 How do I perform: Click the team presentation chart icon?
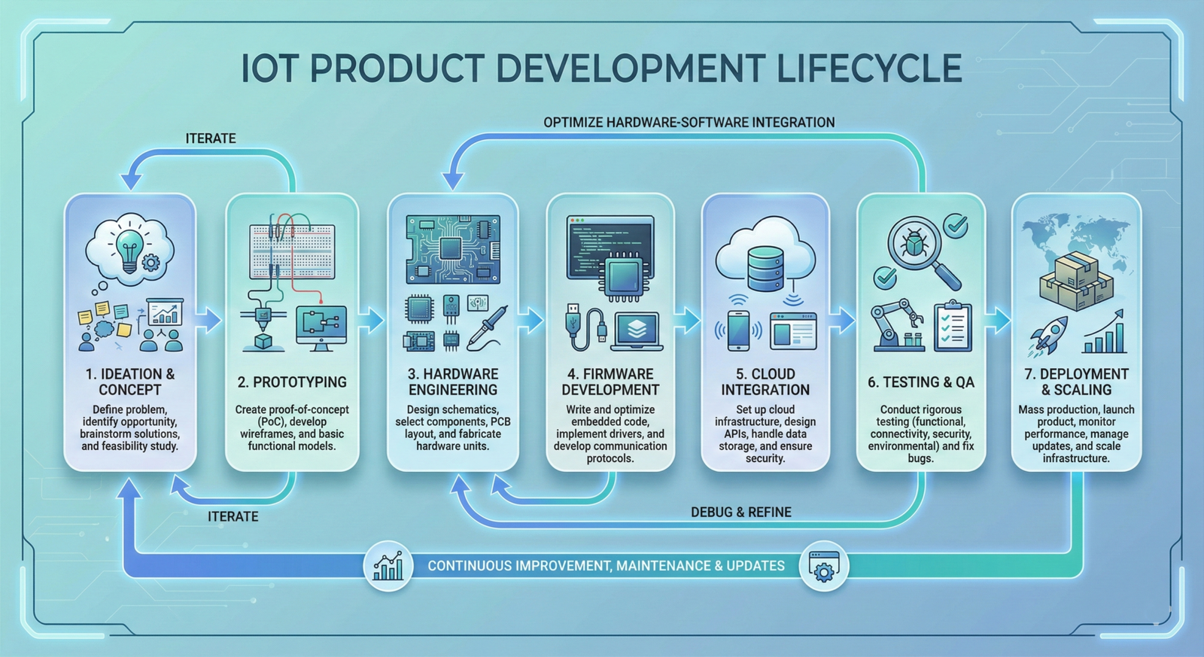point(164,325)
